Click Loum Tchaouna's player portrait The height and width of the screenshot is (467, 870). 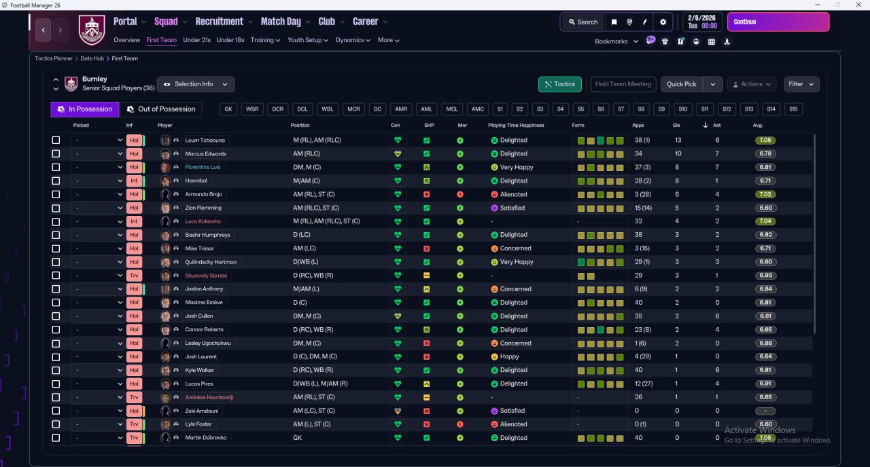coord(165,141)
